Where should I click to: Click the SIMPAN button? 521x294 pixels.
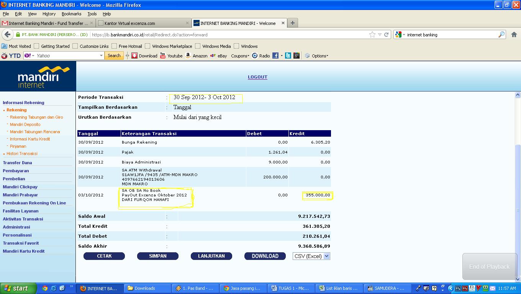(x=158, y=256)
